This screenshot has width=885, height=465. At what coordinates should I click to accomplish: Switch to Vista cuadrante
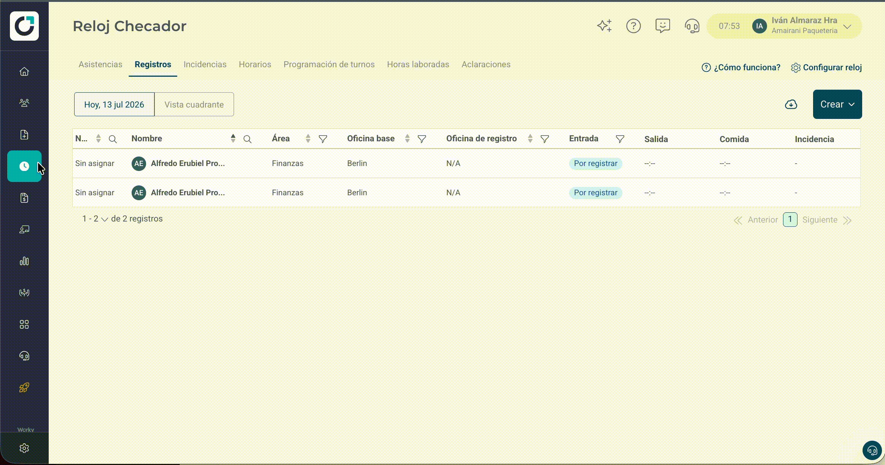pyautogui.click(x=194, y=104)
